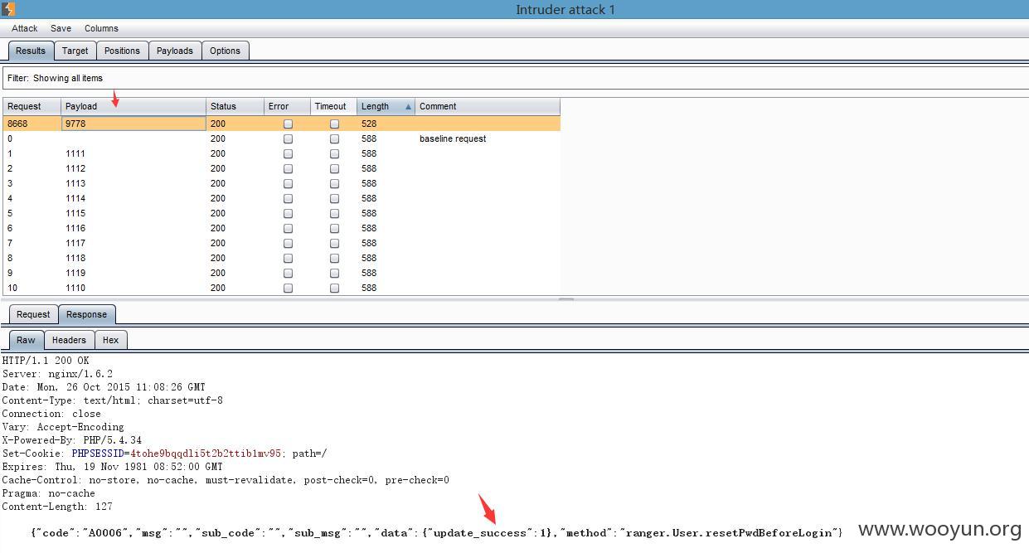Click update_success in JSON response body
The width and height of the screenshot is (1029, 553).
(x=482, y=533)
